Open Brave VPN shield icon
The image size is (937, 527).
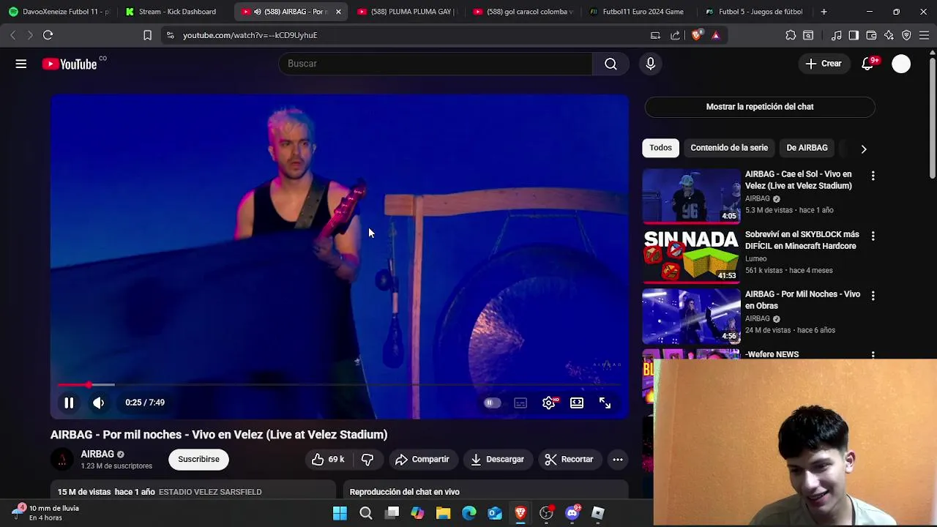(906, 35)
